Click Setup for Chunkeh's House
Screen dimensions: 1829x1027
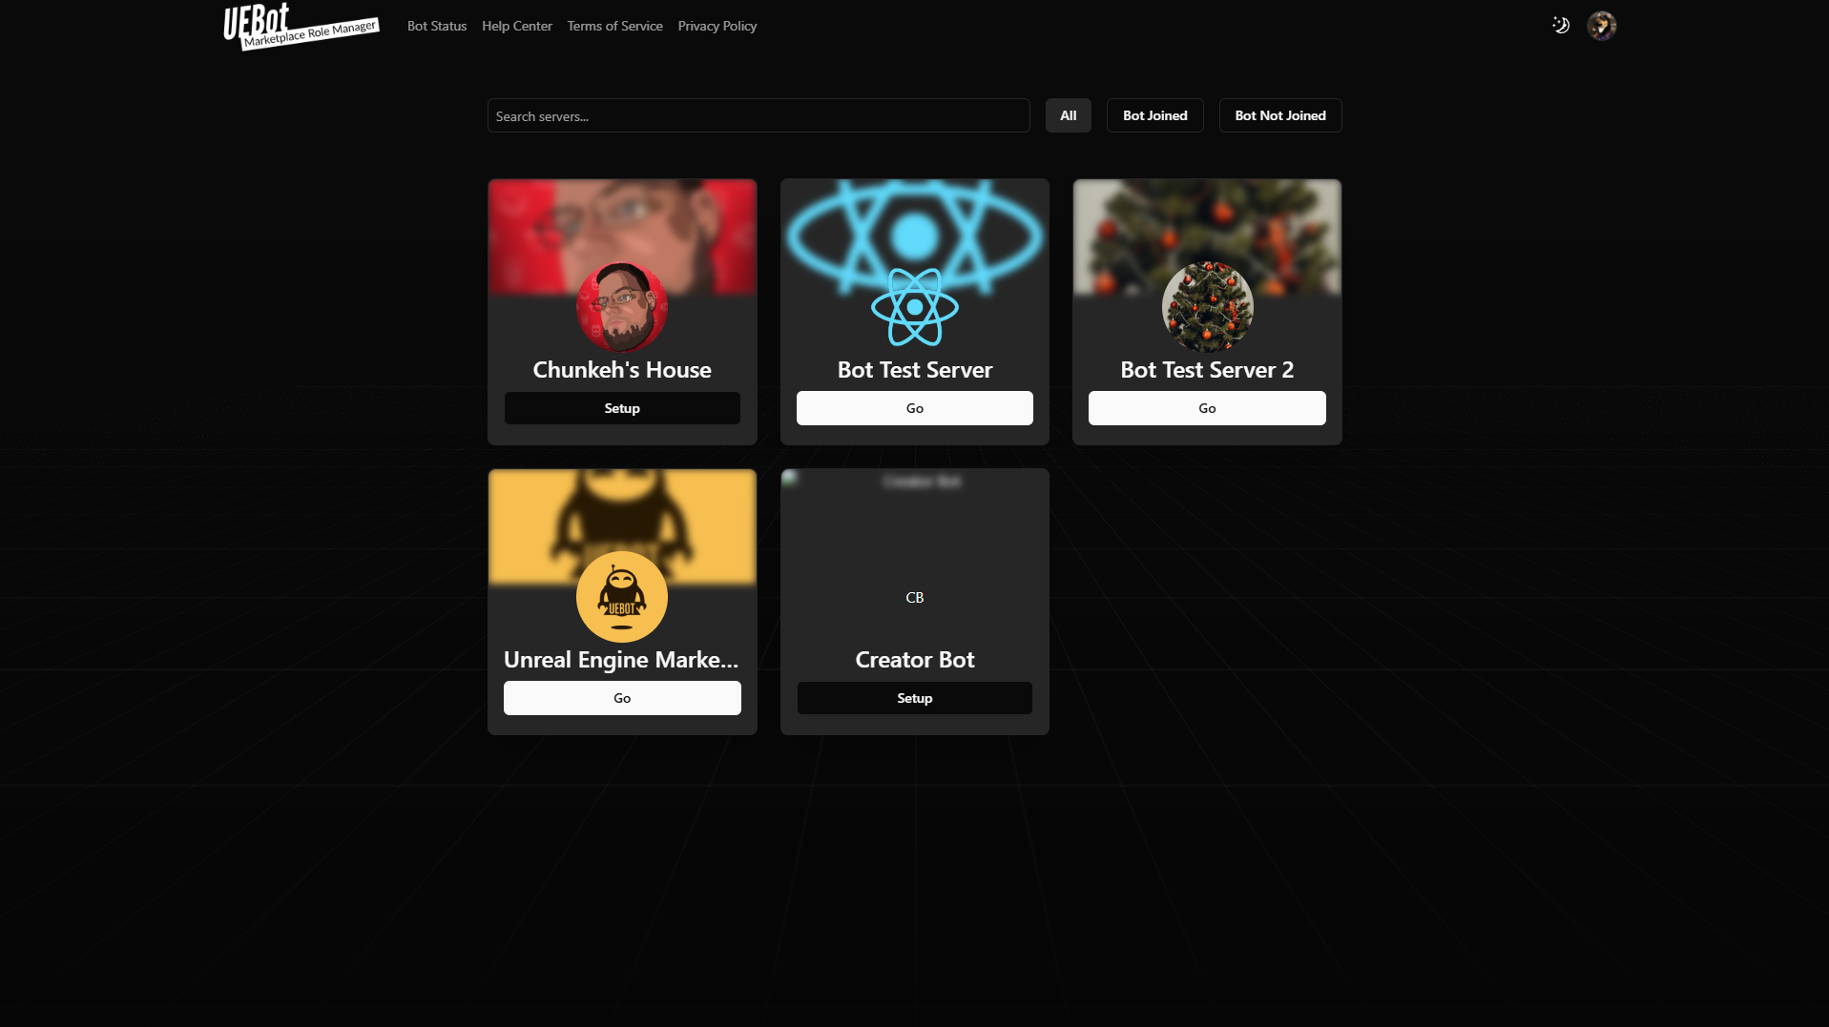pyautogui.click(x=622, y=408)
